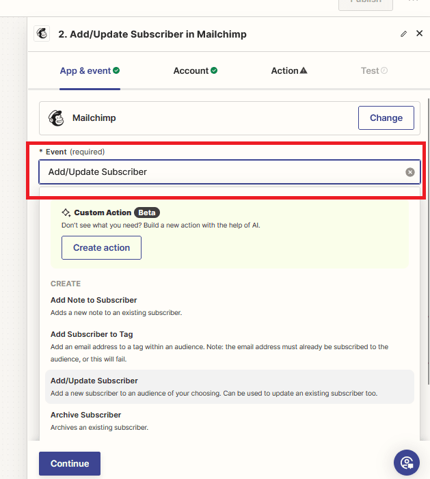Click the Mailchimp app icon in app row
Image resolution: width=430 pixels, height=479 pixels.
pyautogui.click(x=56, y=118)
